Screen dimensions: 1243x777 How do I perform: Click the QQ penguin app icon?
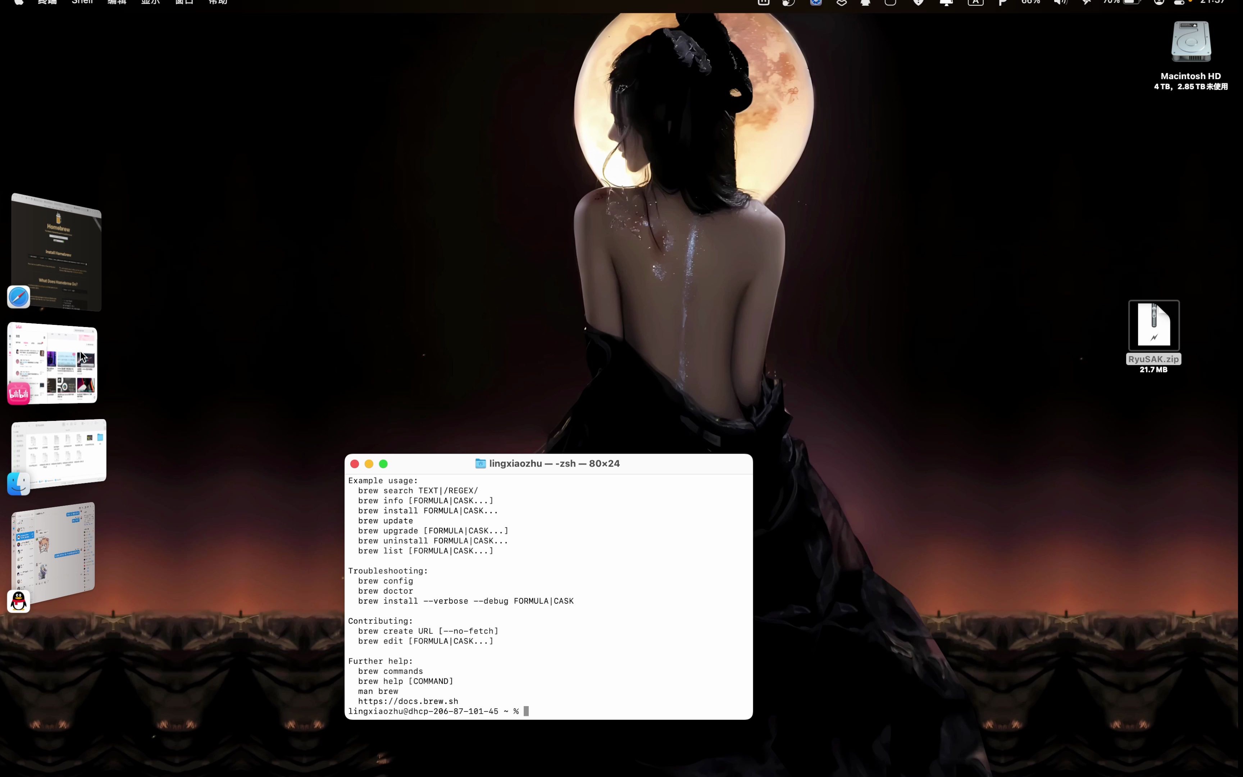18,601
